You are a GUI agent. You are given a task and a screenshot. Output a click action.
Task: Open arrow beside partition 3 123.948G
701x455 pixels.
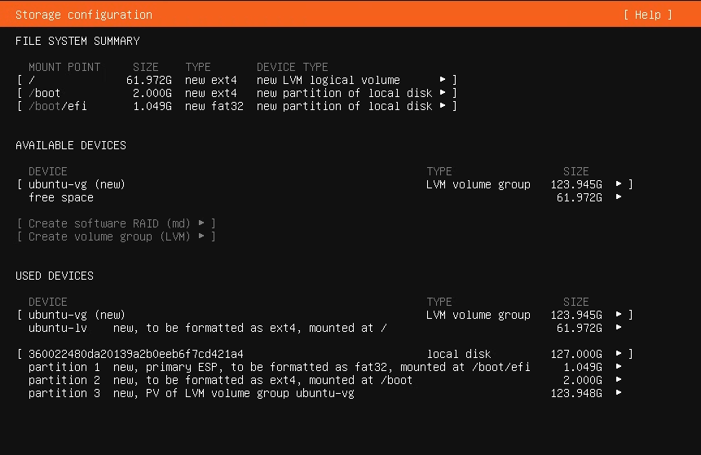coord(619,392)
